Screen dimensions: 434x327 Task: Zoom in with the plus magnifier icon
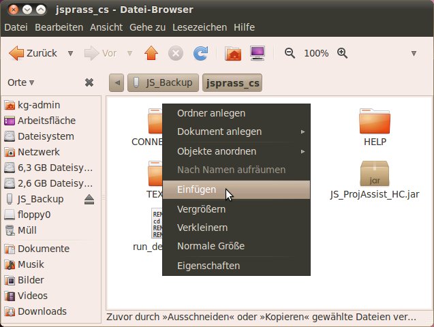(342, 53)
